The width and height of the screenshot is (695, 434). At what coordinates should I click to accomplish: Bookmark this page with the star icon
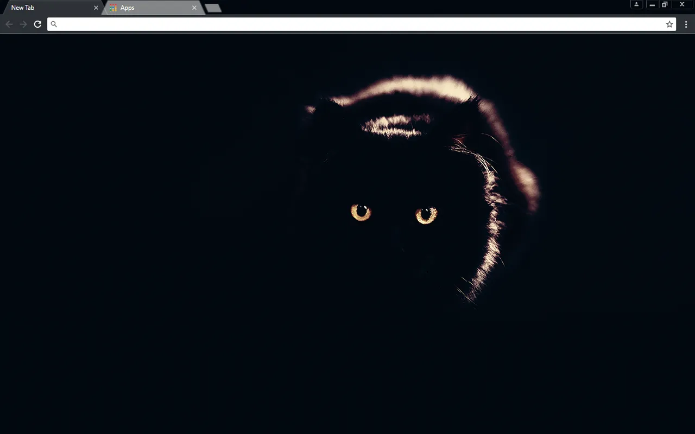[669, 24]
